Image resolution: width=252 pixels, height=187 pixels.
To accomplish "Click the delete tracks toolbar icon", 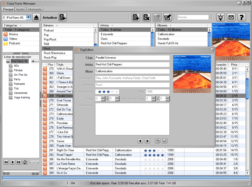I will pyautogui.click(x=146, y=17).
